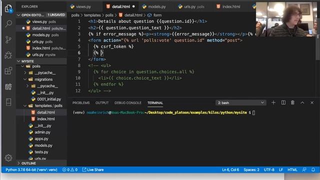
Task: Change end of line sequence LF
Action: click(x=281, y=170)
